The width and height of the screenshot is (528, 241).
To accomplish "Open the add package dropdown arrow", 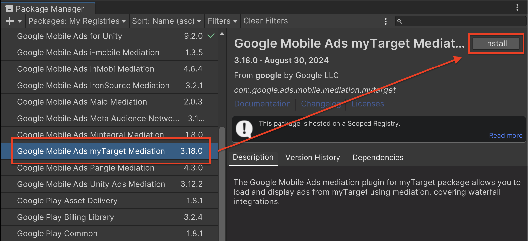I will pos(20,21).
